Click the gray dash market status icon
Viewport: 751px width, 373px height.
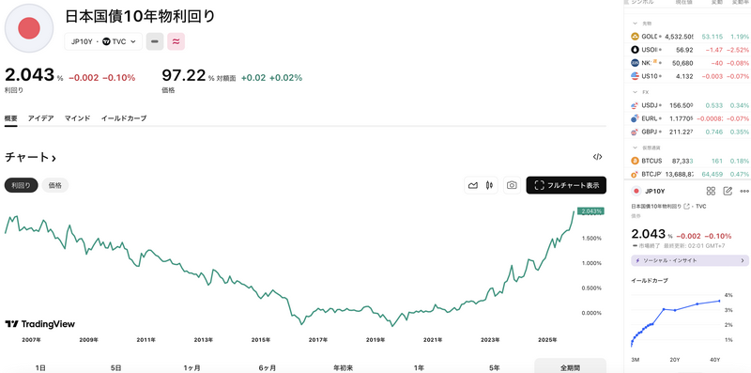[x=154, y=41]
